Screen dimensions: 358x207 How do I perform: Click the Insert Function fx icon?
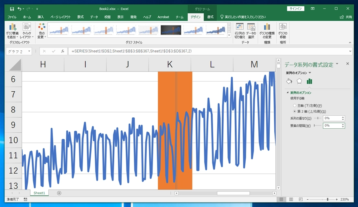click(63, 51)
